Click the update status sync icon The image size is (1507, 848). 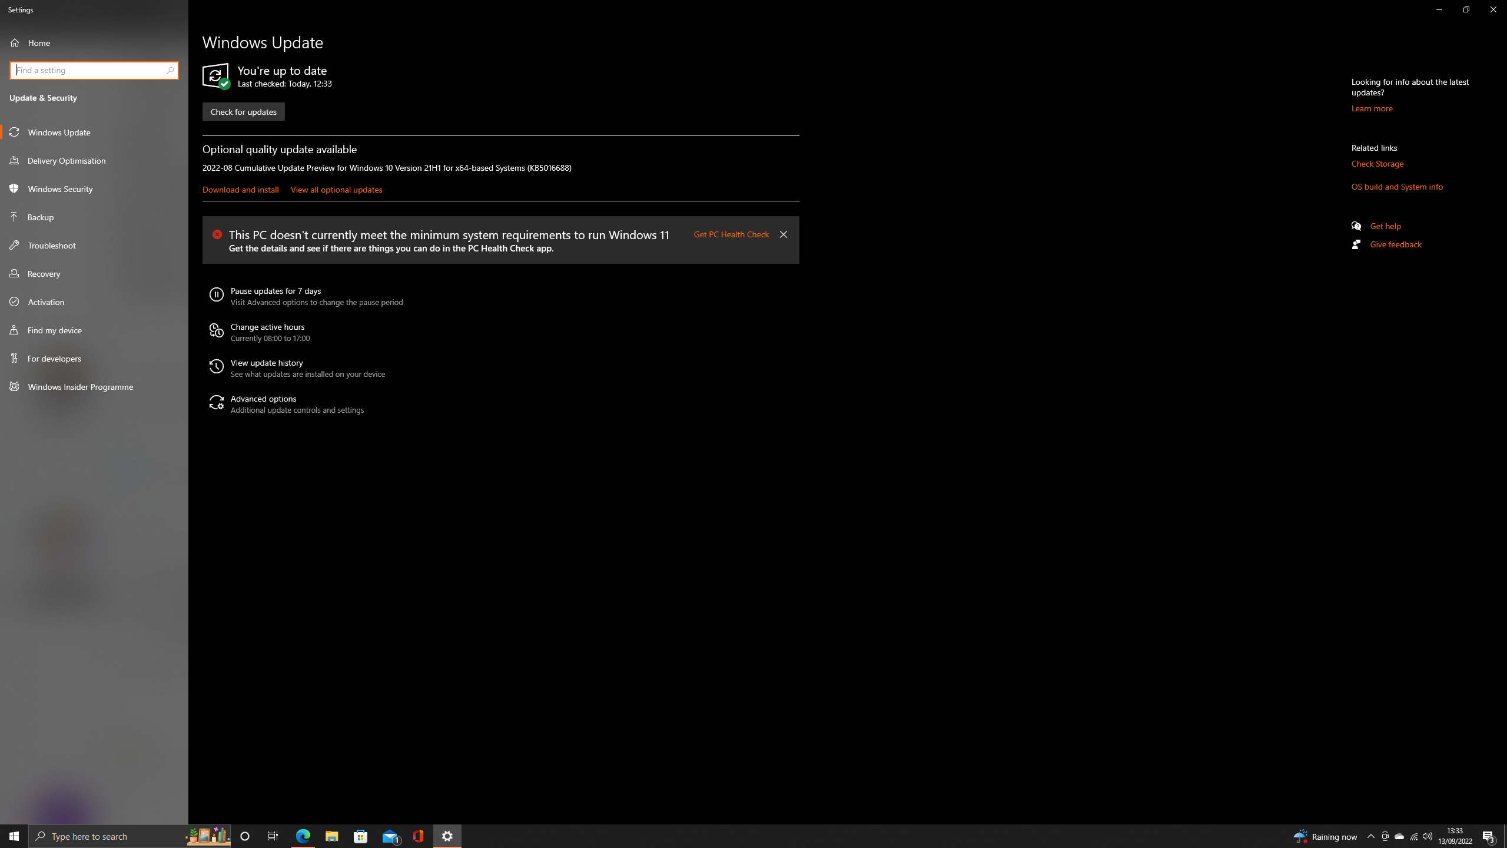pos(215,76)
